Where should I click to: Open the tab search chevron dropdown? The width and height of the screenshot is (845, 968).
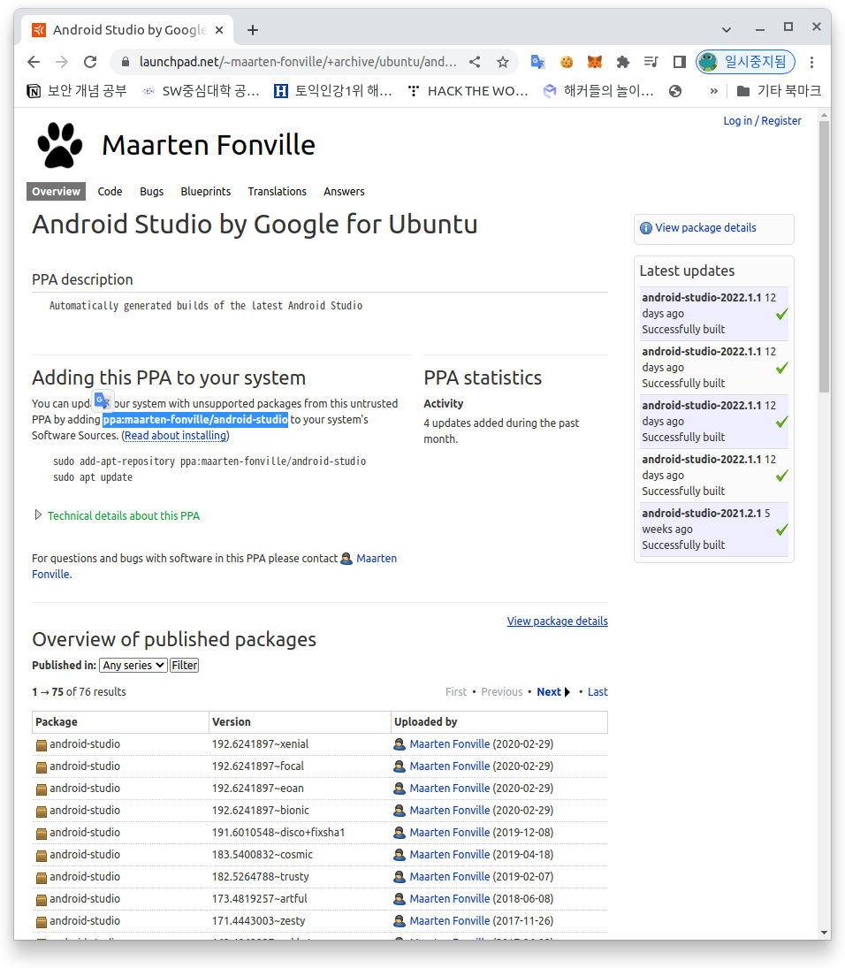coord(727,30)
